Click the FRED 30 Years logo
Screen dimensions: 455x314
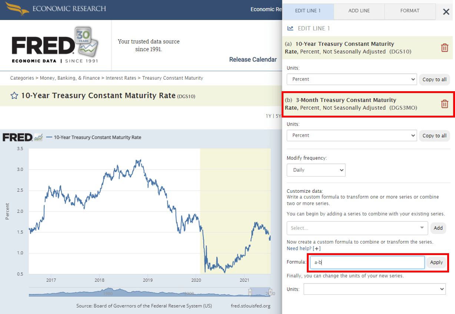(55, 45)
